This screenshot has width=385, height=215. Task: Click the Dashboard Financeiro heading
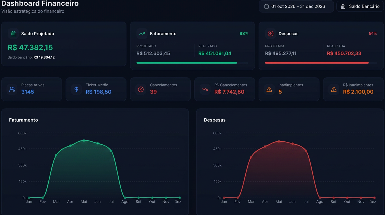tap(40, 4)
